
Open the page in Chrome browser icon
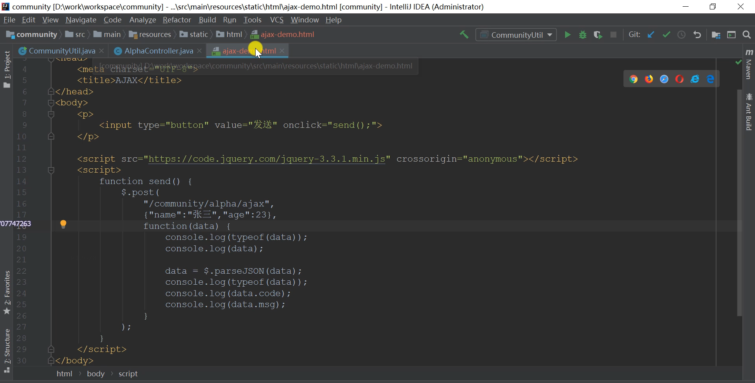(x=633, y=79)
